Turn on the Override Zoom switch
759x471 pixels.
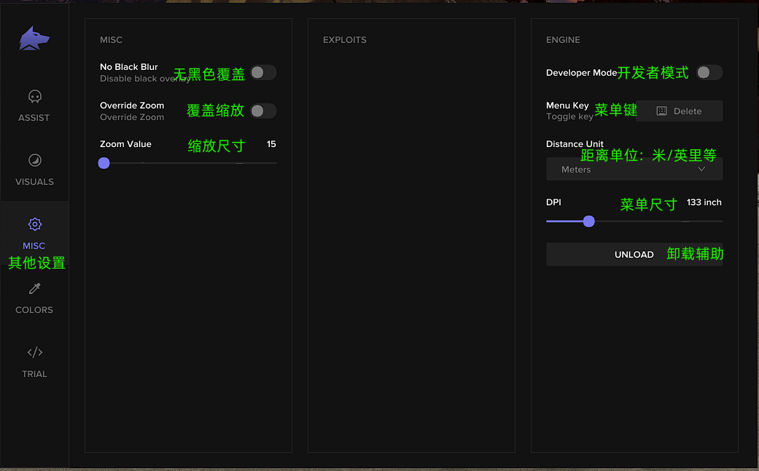coord(262,111)
